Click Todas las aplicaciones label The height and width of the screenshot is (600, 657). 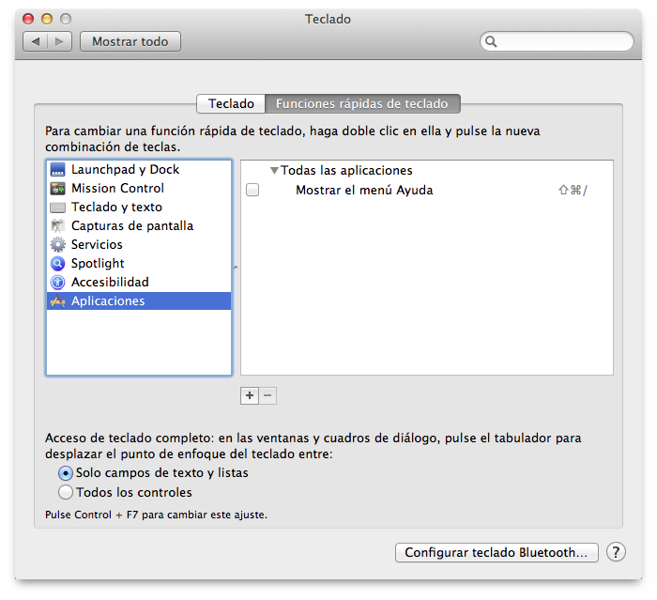pos(346,171)
